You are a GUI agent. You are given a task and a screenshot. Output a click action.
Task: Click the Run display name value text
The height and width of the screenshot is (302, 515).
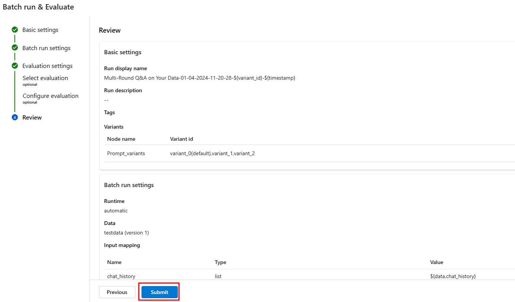[x=199, y=78]
